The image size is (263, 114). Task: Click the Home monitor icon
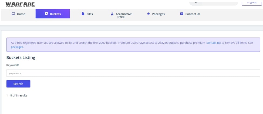point(13,14)
